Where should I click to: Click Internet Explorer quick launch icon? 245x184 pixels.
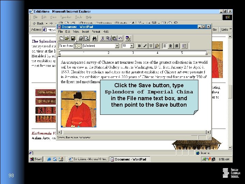tap(49, 159)
